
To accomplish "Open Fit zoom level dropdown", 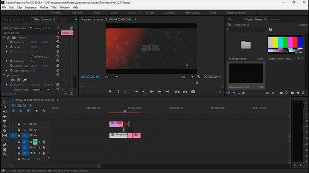I will 112,77.
